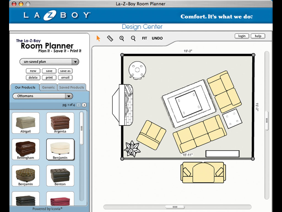
Task: Click the room's top-left corner handle
Action: click(x=122, y=55)
